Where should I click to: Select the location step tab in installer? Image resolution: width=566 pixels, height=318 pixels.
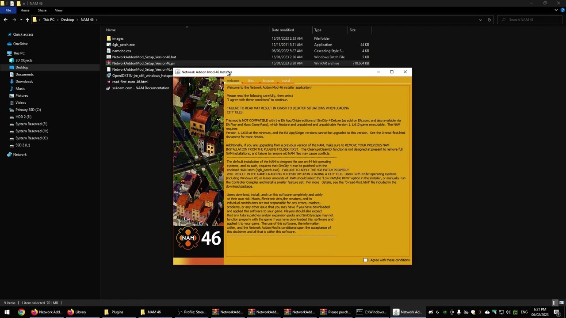268,81
